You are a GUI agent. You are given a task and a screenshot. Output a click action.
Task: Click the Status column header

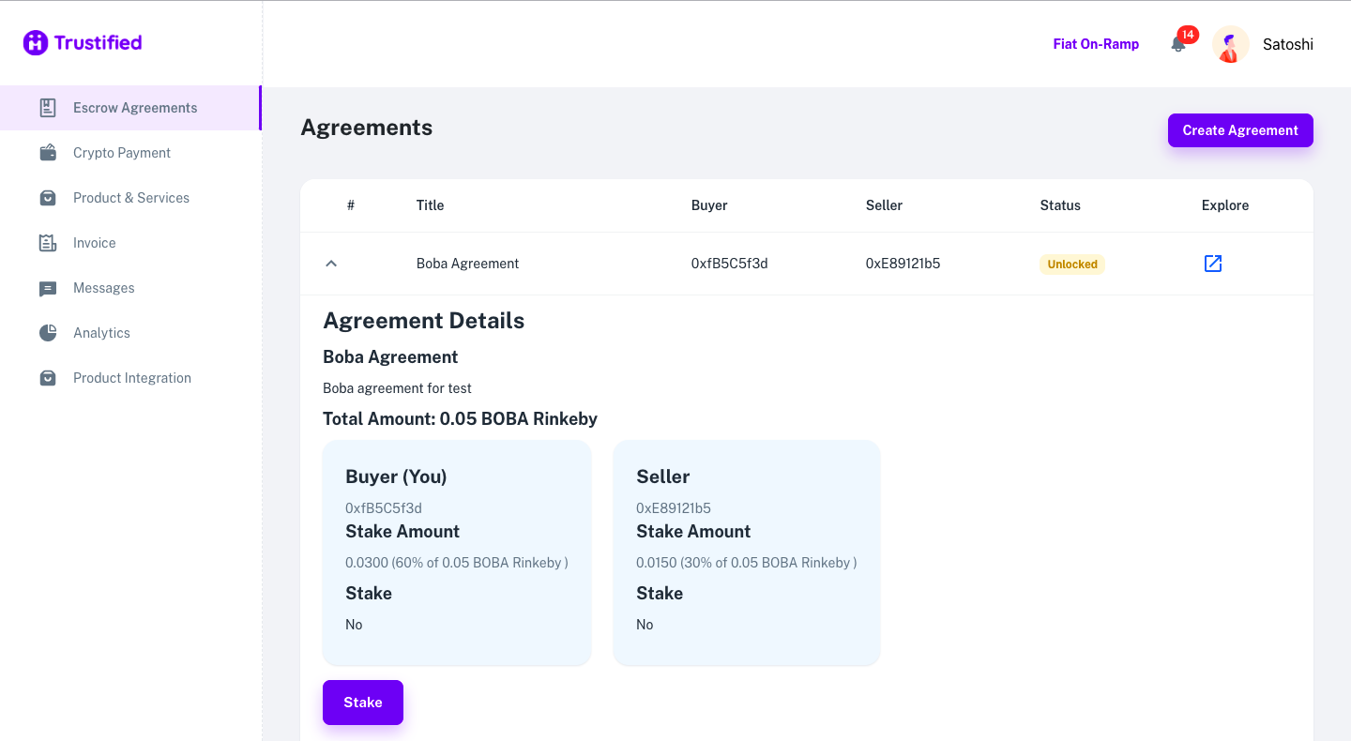[x=1060, y=205]
